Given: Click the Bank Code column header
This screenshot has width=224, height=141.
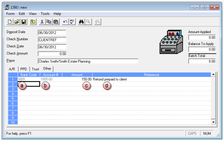Looking at the screenshot, I should click(29, 75).
